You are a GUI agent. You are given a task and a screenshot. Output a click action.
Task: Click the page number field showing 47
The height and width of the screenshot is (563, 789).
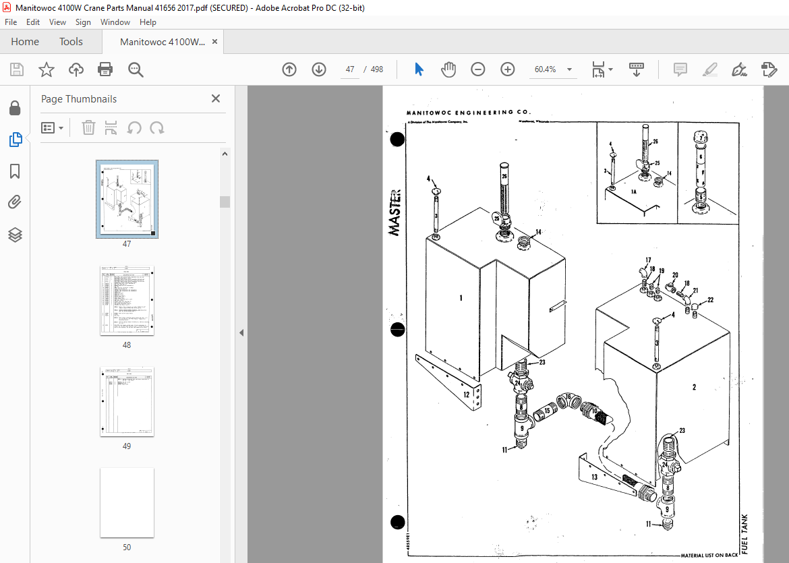(350, 69)
